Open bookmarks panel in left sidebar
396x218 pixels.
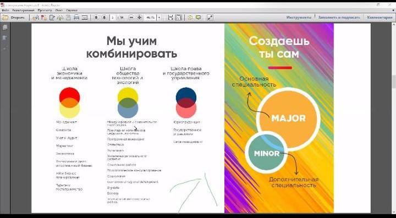coord(5,38)
